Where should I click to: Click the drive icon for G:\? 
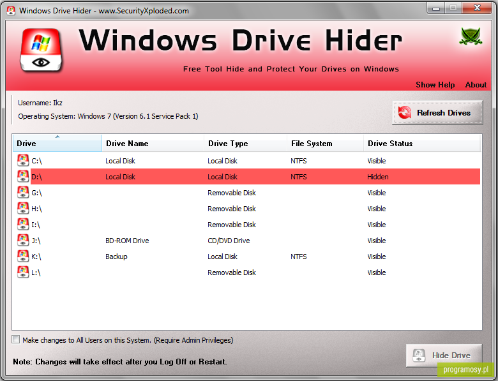[23, 192]
